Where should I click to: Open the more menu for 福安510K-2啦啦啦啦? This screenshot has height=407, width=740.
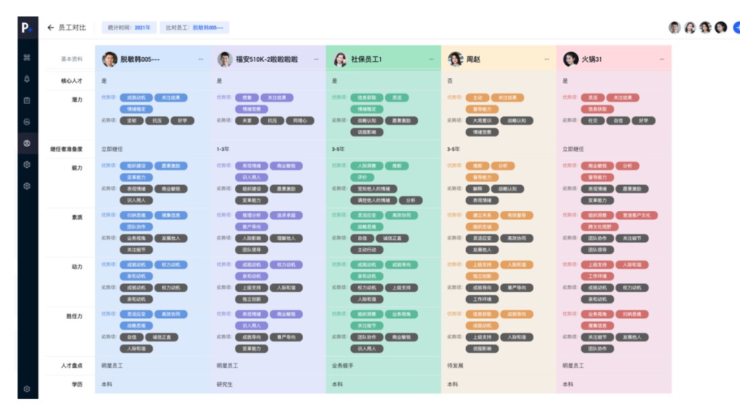pos(316,59)
